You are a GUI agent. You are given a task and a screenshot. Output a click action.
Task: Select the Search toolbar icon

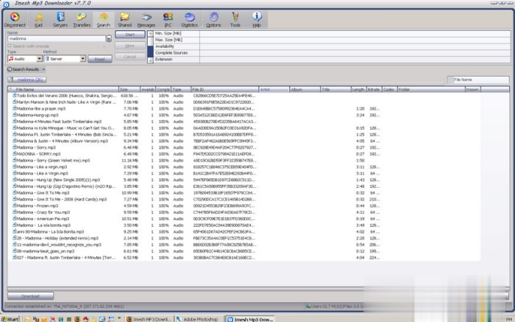pos(103,19)
